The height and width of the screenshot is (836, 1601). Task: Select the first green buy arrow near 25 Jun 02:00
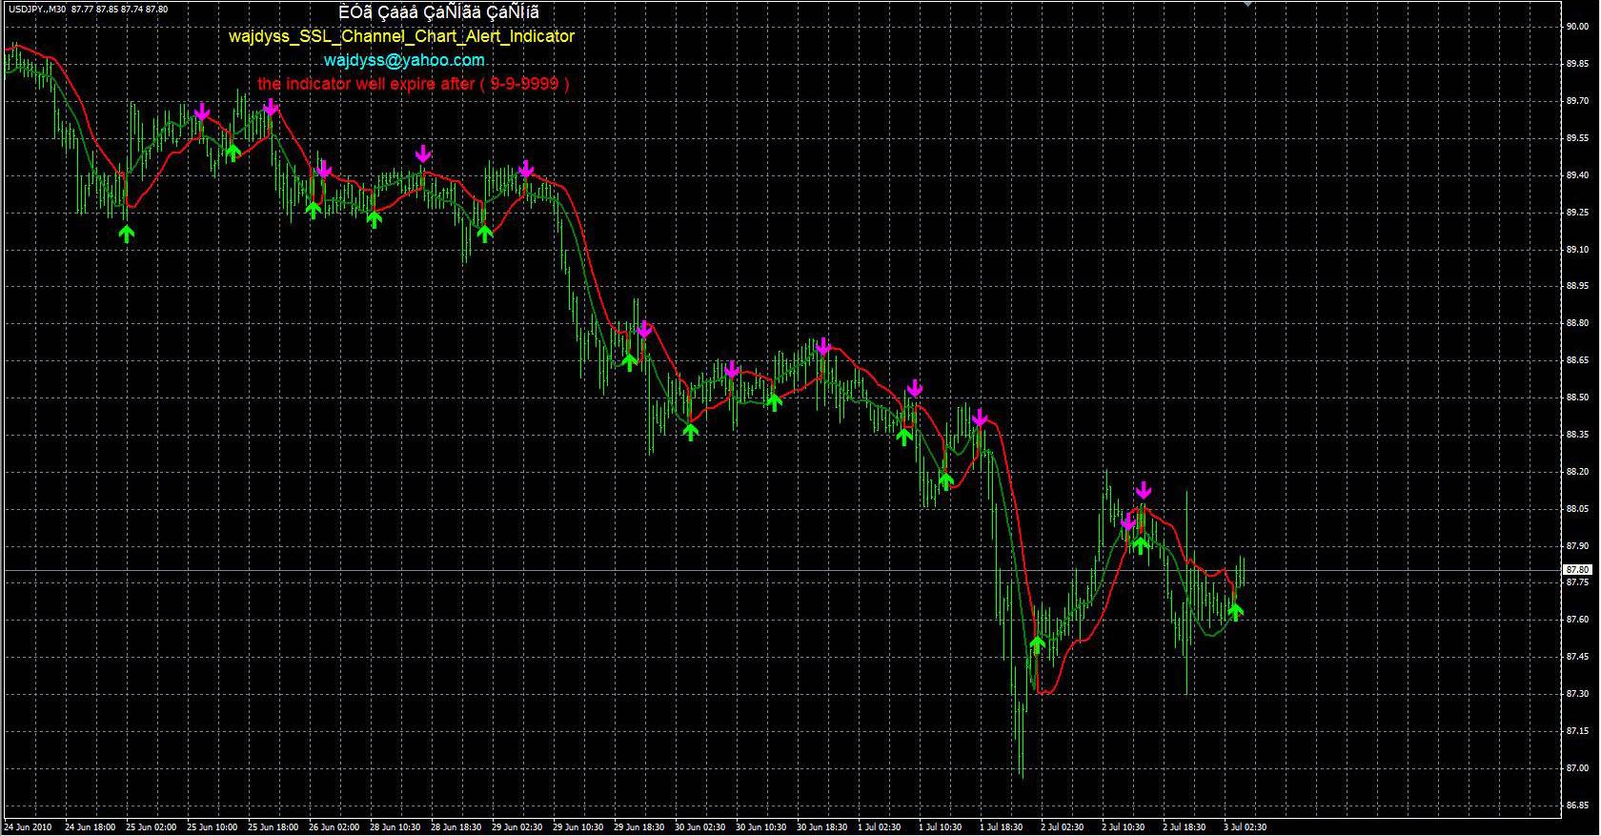click(x=127, y=233)
